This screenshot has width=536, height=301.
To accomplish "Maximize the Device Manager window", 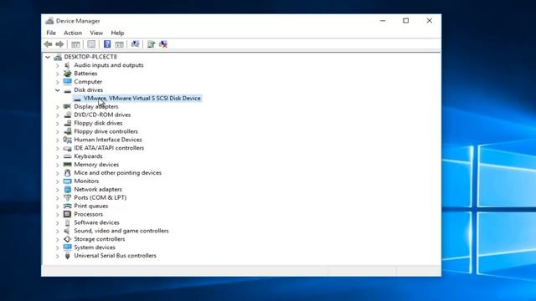I will (405, 21).
